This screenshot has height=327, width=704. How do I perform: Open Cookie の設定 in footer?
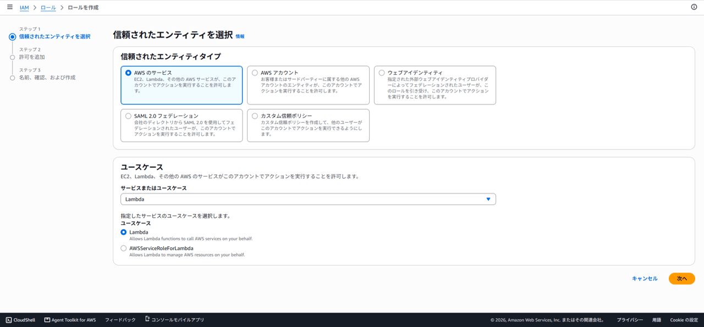(x=684, y=320)
